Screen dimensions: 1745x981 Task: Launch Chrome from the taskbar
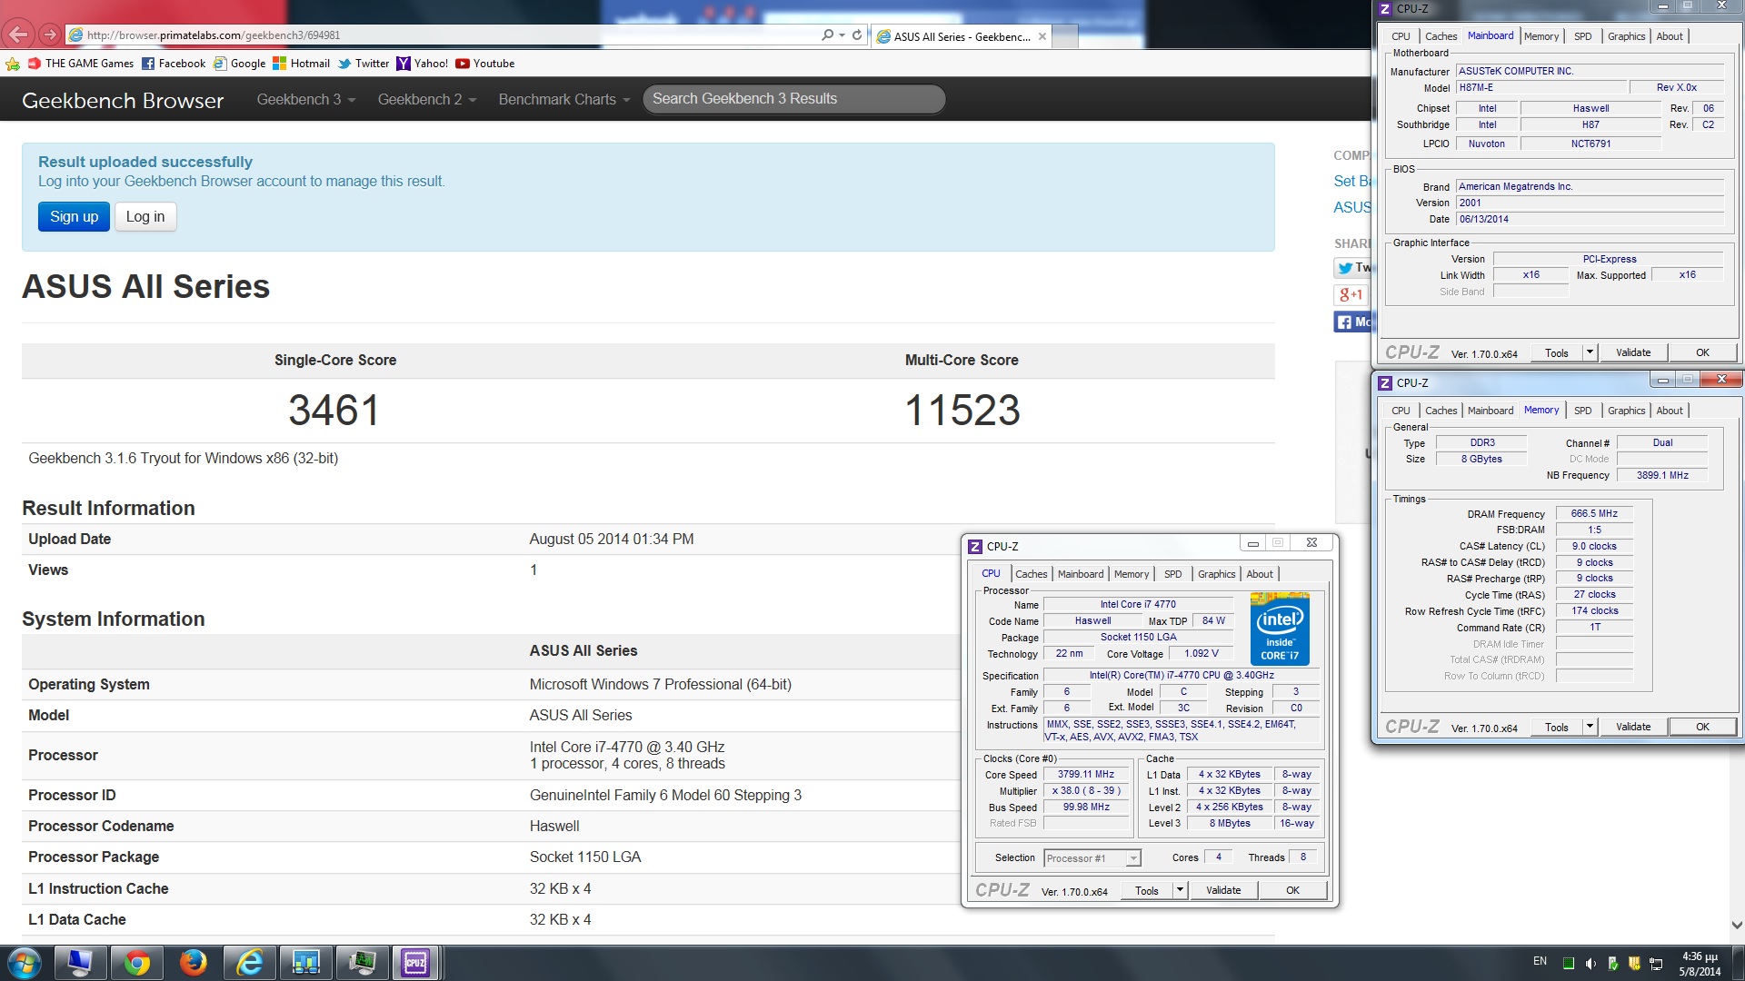click(137, 963)
